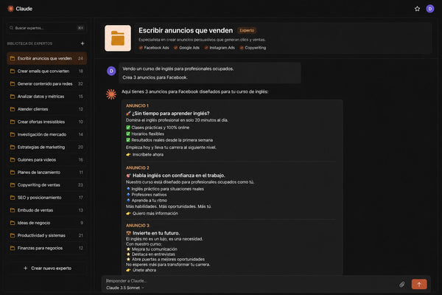The width and height of the screenshot is (442, 295).
Task: Click the folder icon next to Finanzas para negocios
Action: [x=13, y=248]
